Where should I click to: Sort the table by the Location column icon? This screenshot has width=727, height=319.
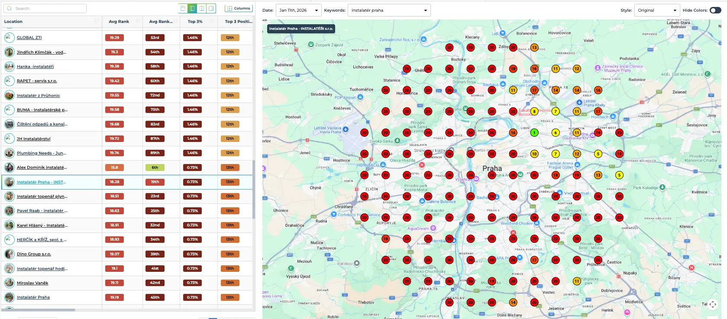[96, 21]
